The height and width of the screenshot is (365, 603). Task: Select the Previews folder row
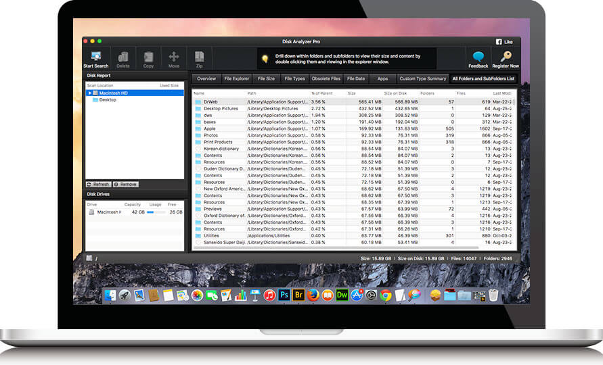353,209
